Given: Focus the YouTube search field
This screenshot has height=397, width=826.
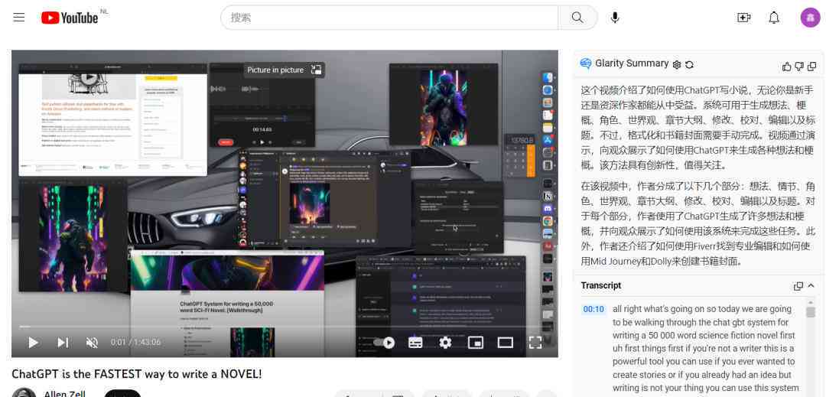Looking at the screenshot, I should (x=390, y=18).
